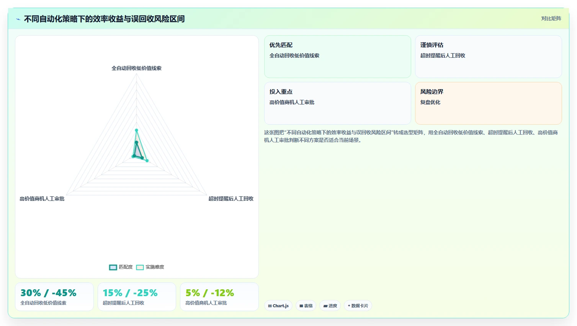577x326 pixels.
Task: Click 高价值商机人工审批 under 投入重点
Action: click(292, 102)
